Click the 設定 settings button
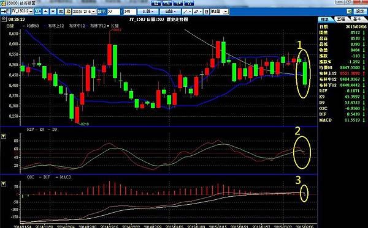This screenshot has width=368, height=228. point(360,11)
